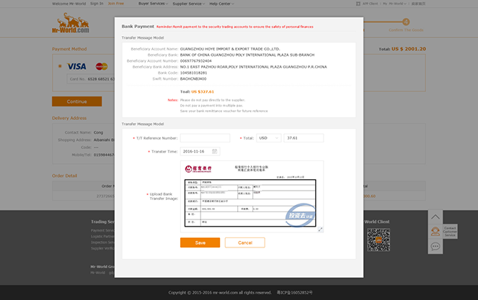Click the Cancel button
The width and height of the screenshot is (478, 300).
point(245,242)
